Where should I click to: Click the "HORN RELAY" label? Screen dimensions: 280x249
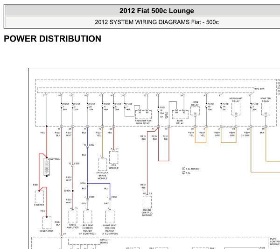click(195, 104)
